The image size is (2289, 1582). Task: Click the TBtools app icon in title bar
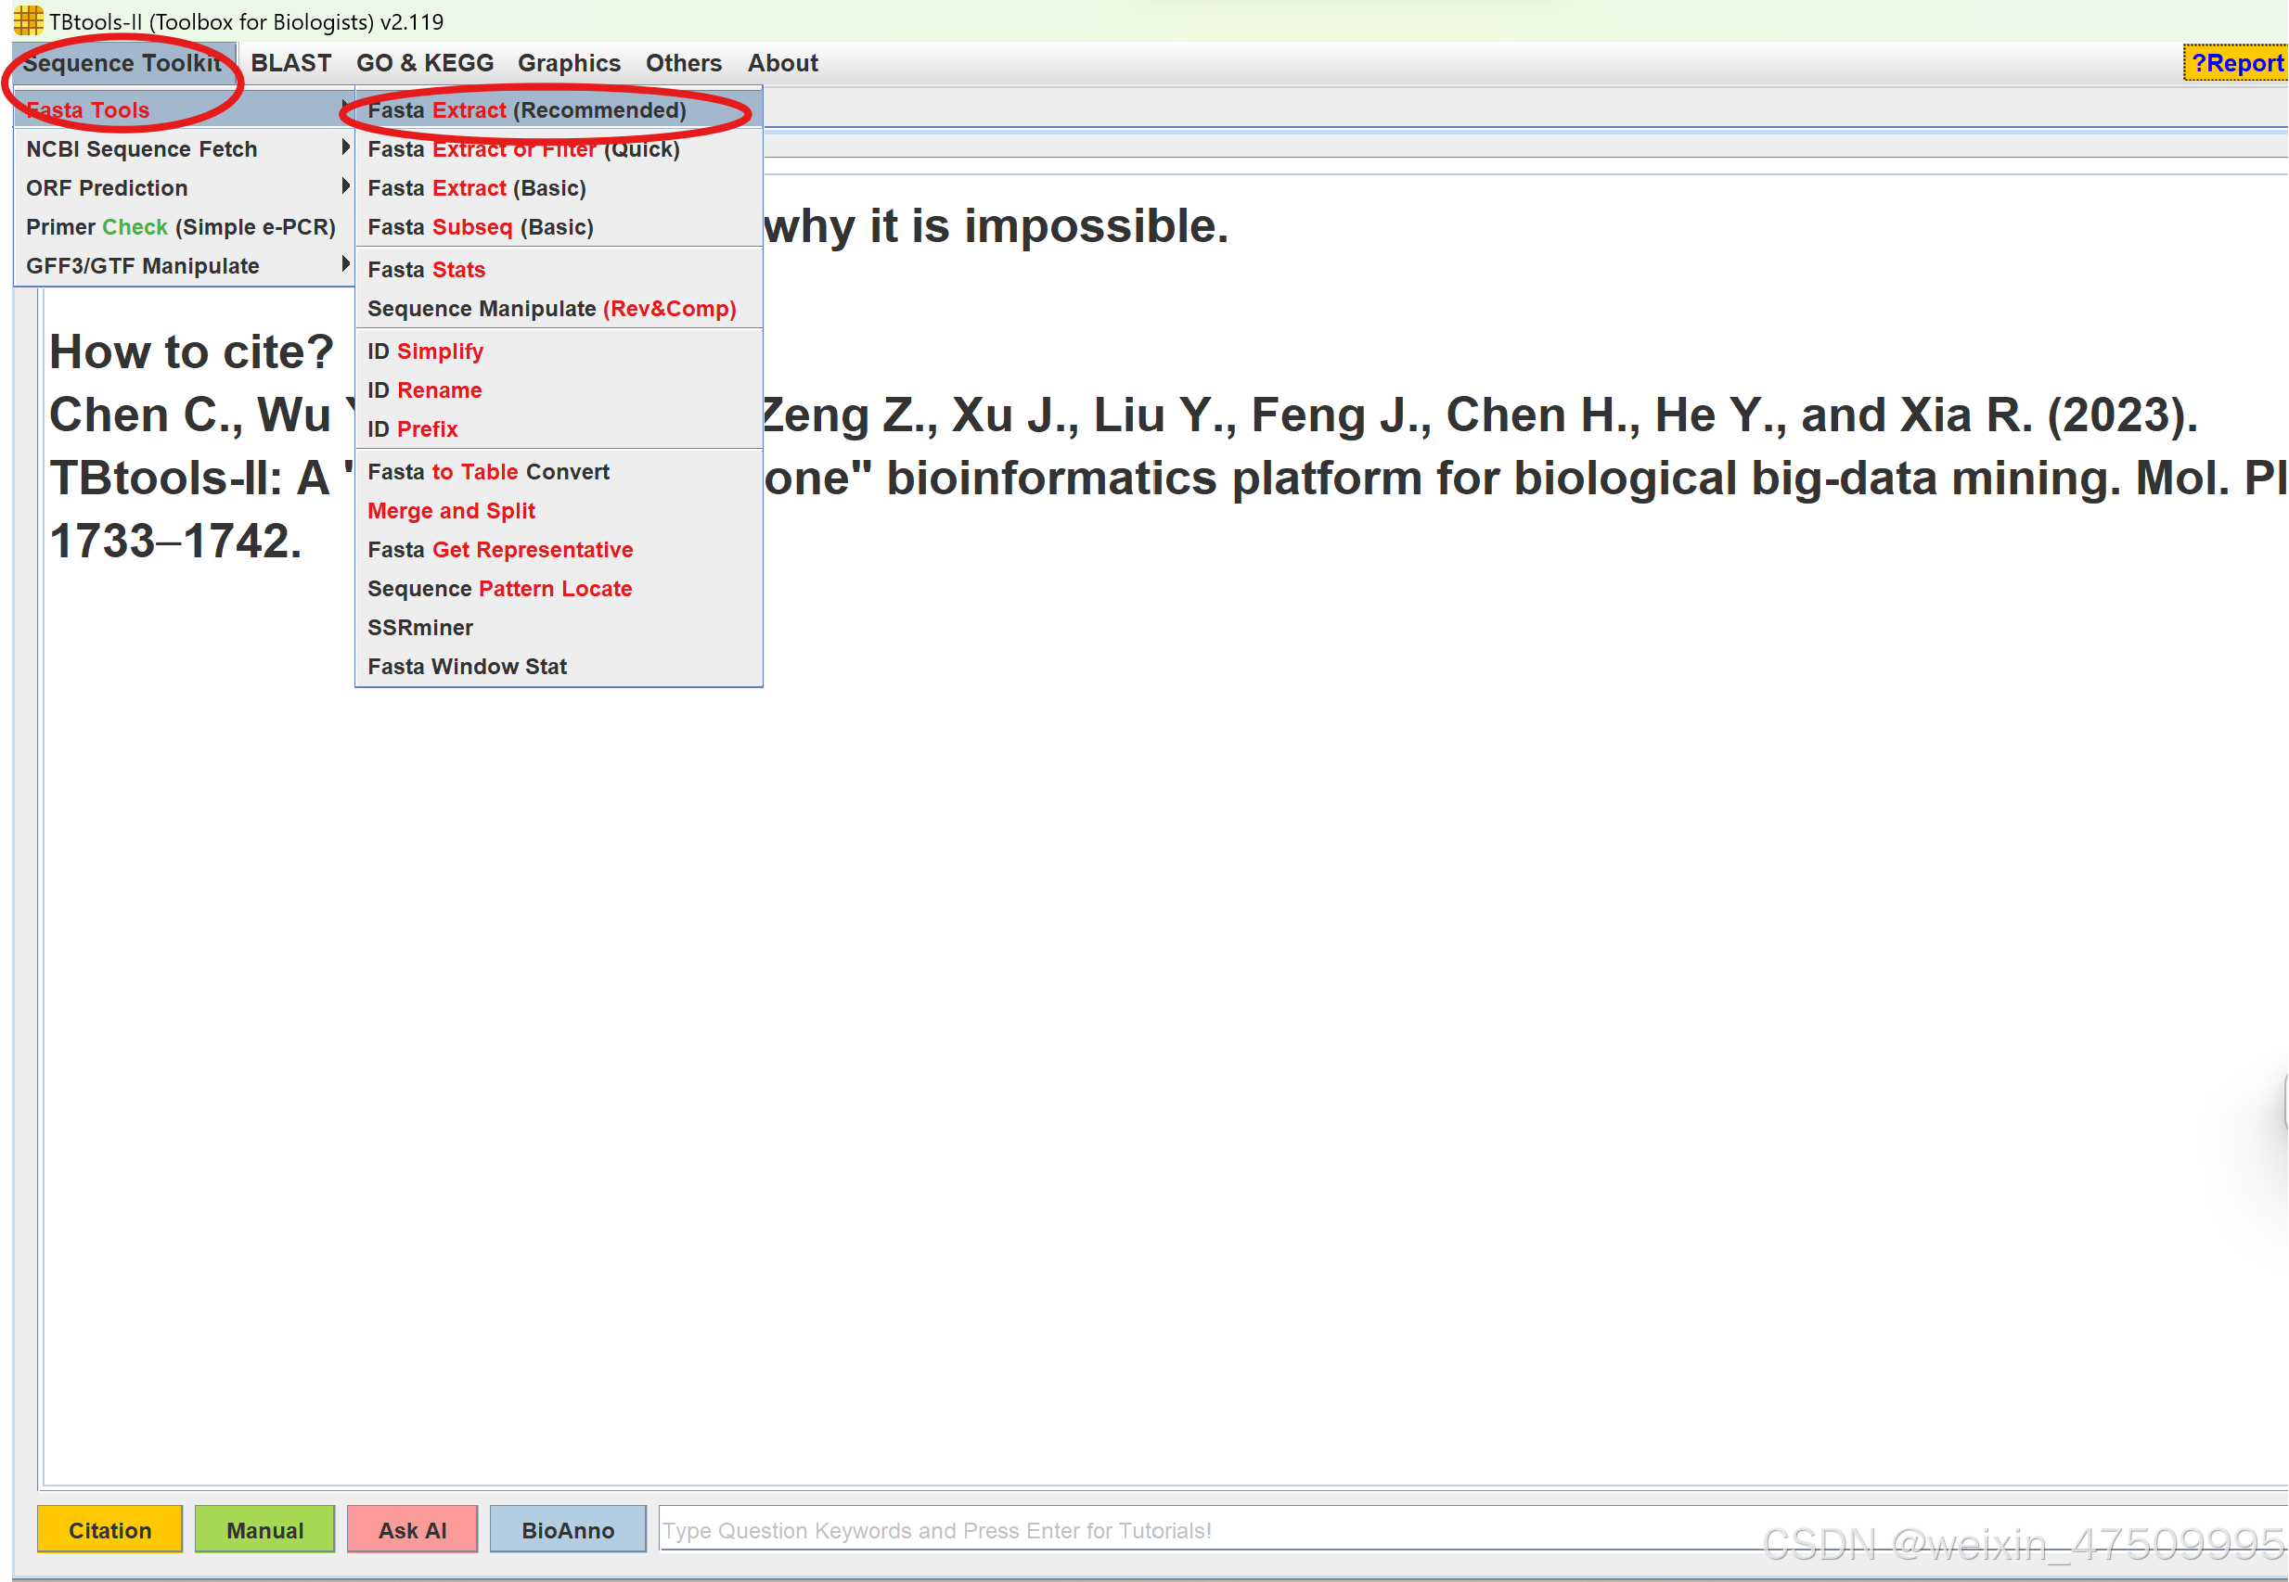(x=28, y=19)
